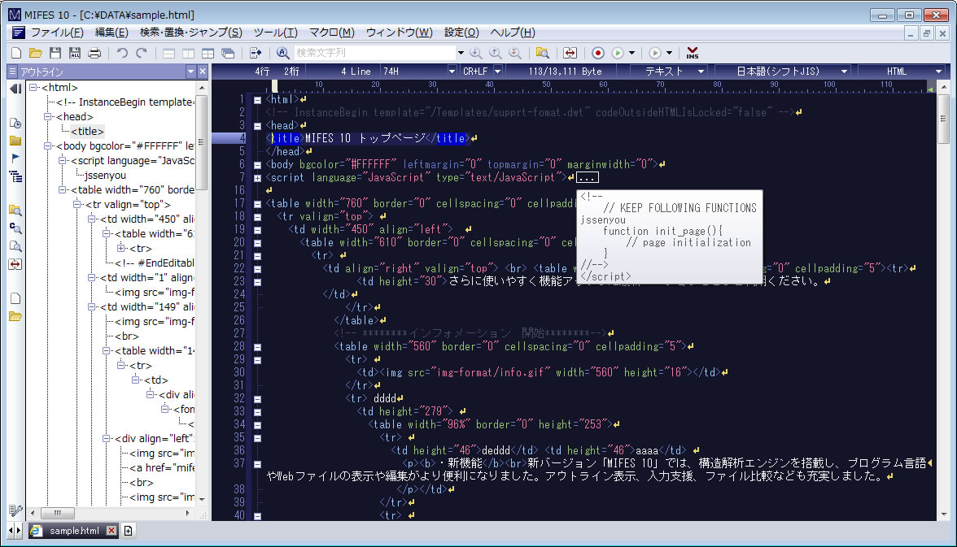The width and height of the screenshot is (957, 547).
Task: Open a file using the folder icon
Action: pyautogui.click(x=36, y=53)
